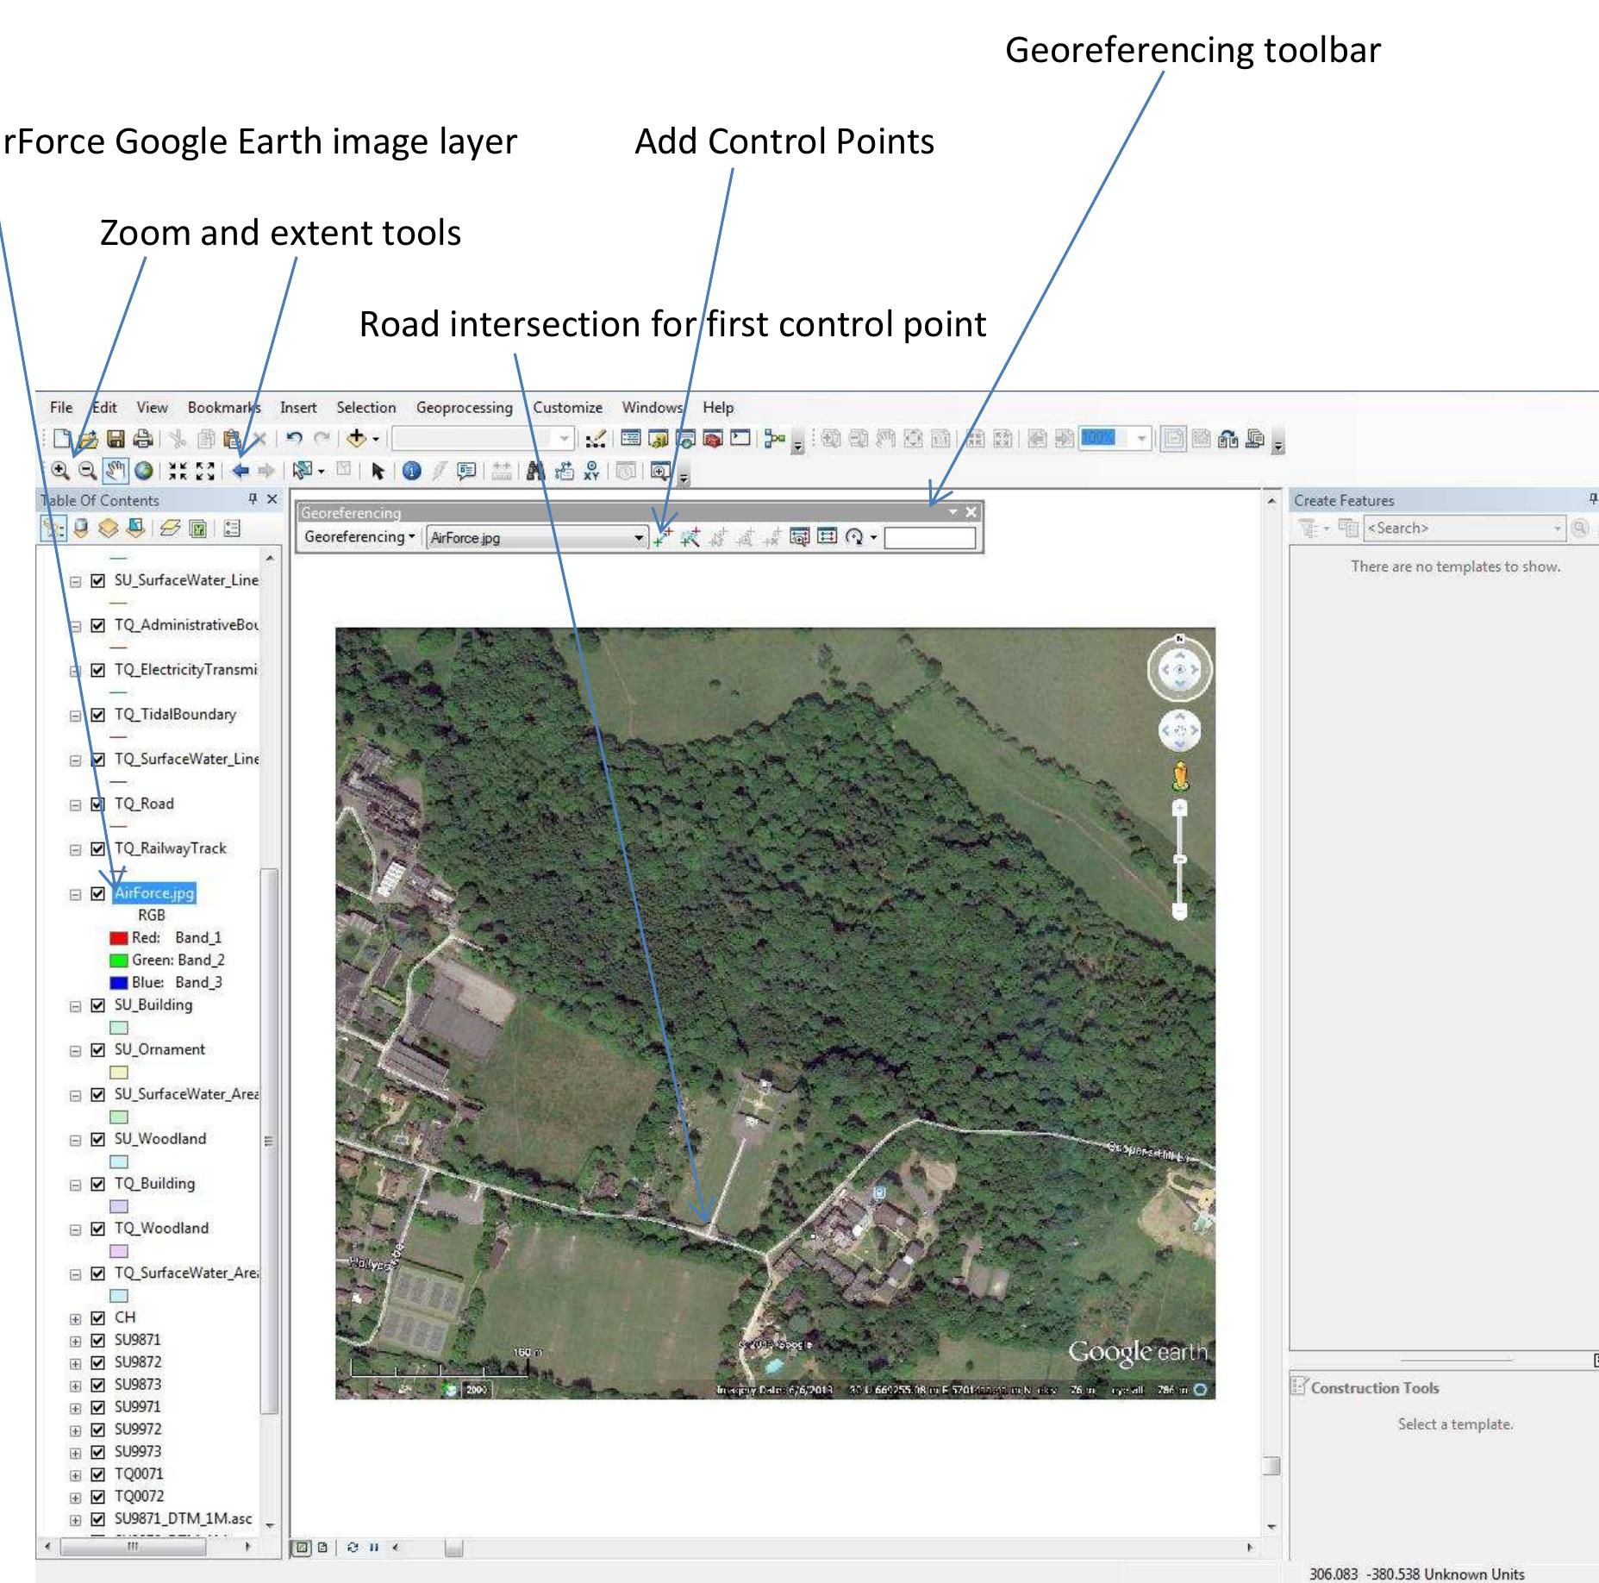Select the AirForce.jpg layer name
The image size is (1599, 1583).
155,893
